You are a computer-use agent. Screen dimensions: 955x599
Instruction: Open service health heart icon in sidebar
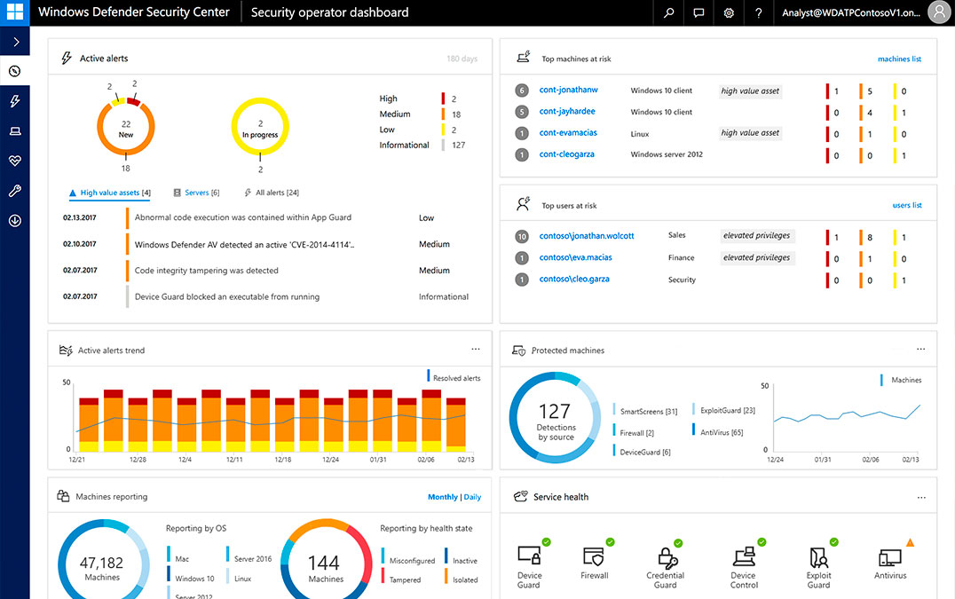(x=15, y=161)
